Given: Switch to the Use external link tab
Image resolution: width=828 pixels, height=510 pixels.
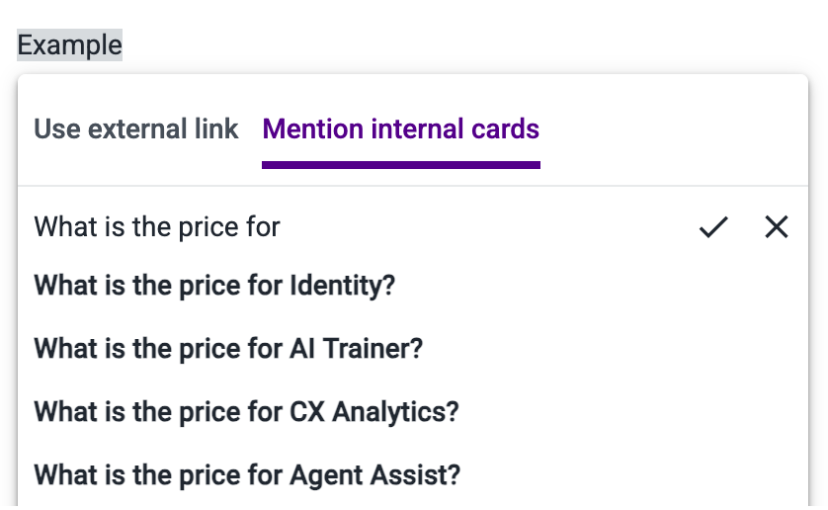Looking at the screenshot, I should tap(136, 129).
